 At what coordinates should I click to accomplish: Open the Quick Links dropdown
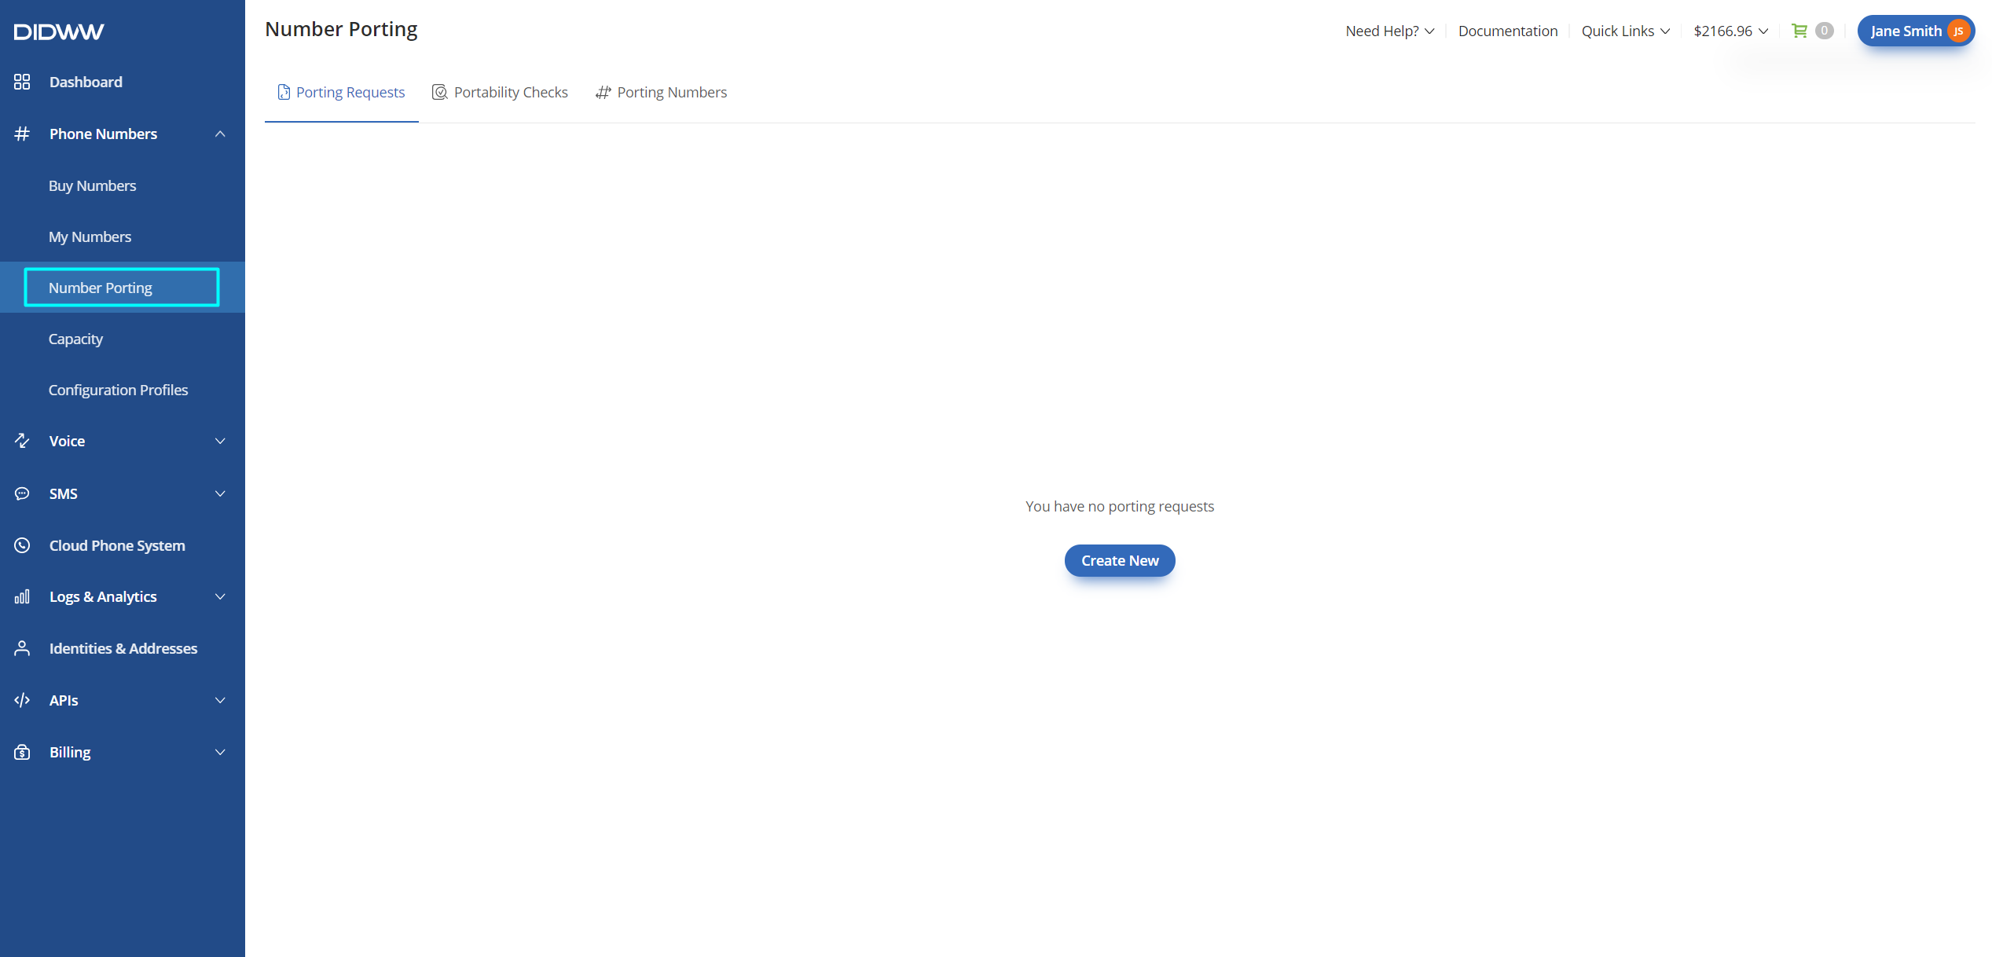pos(1626,31)
